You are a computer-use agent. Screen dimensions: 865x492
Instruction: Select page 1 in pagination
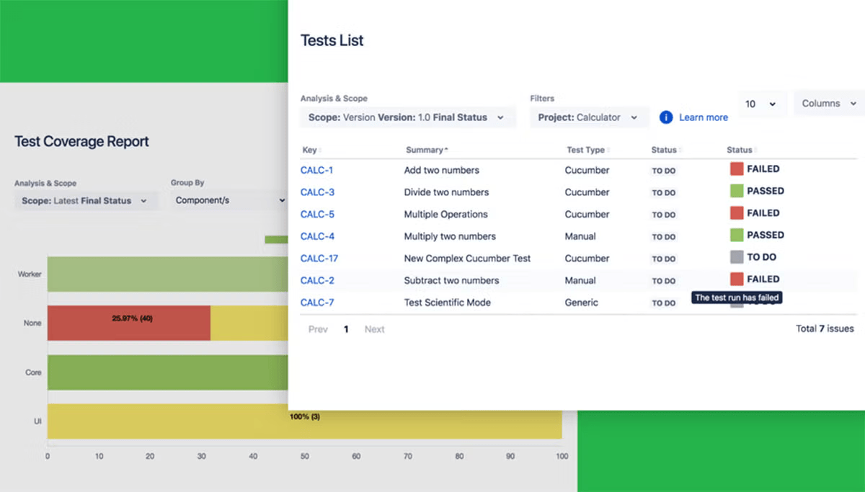346,329
